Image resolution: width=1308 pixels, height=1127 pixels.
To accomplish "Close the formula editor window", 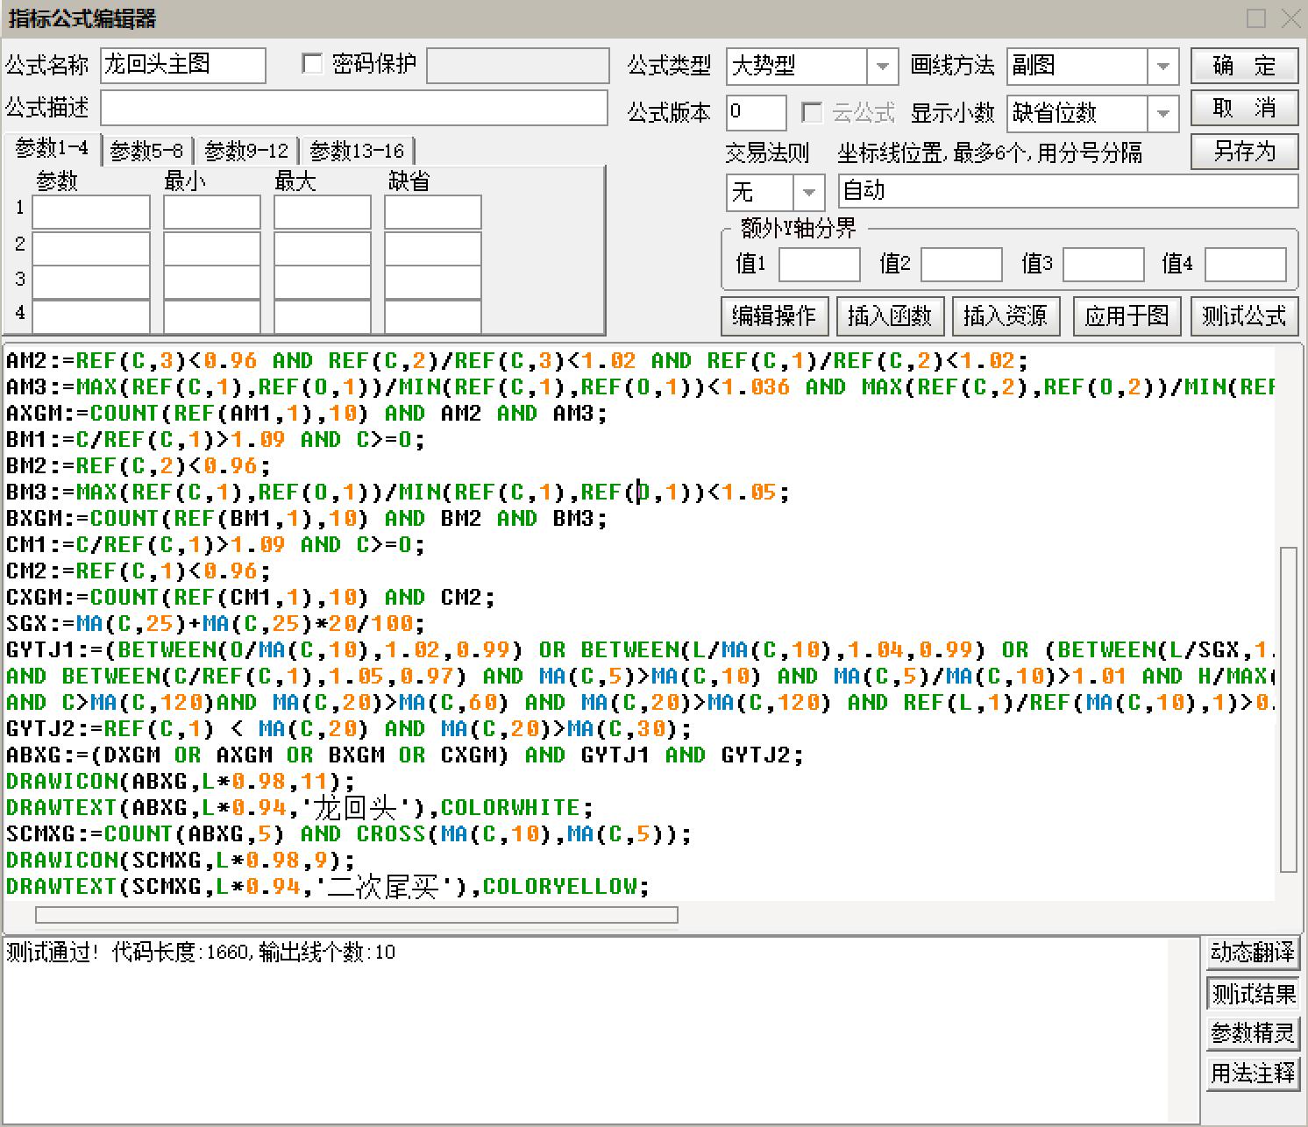I will coord(1291,18).
